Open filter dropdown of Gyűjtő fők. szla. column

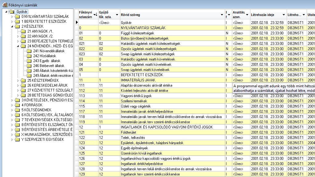click(x=117, y=15)
